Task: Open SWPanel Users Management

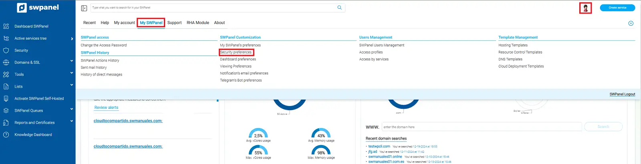Action: coord(382,45)
